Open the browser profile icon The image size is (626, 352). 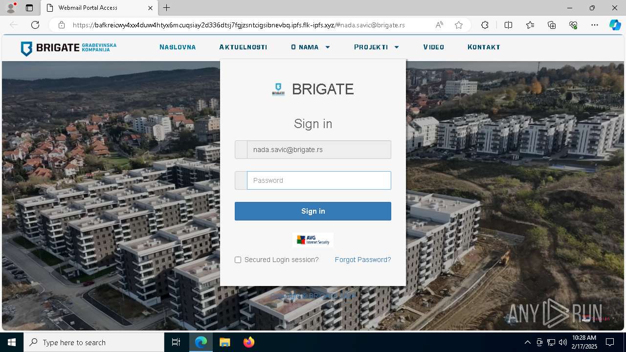click(x=11, y=8)
